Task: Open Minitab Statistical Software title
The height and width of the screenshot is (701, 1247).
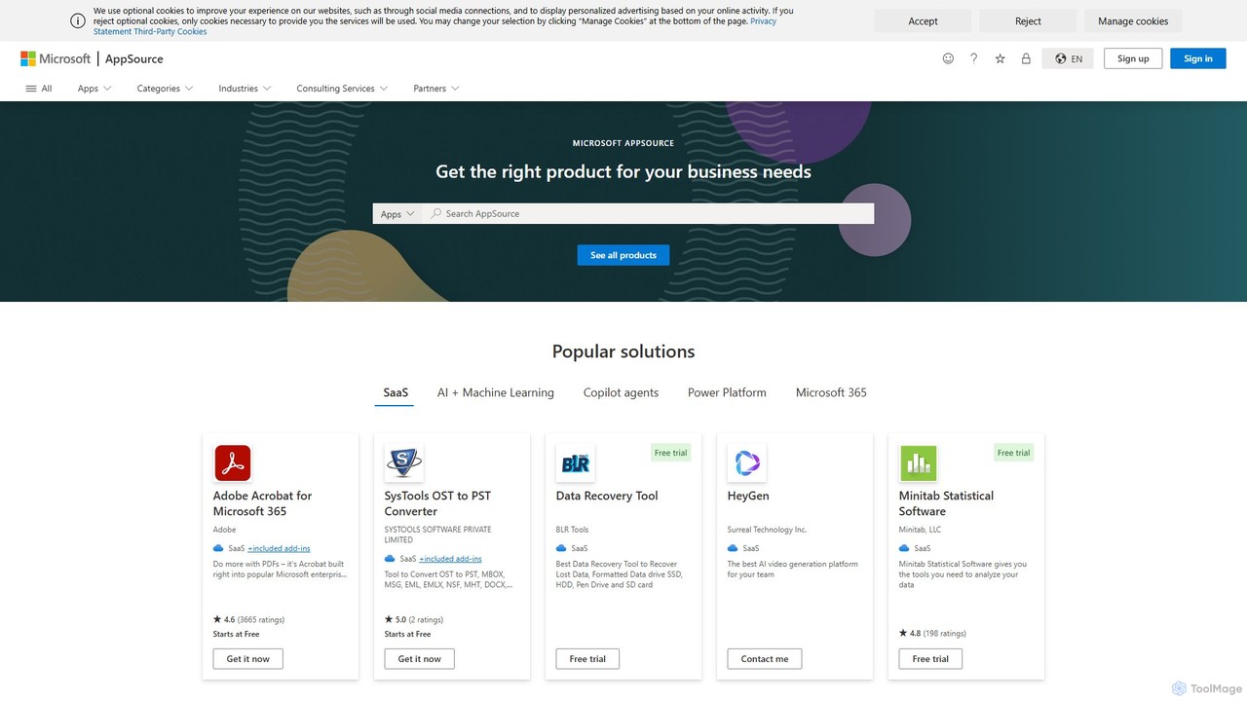Action: [946, 503]
